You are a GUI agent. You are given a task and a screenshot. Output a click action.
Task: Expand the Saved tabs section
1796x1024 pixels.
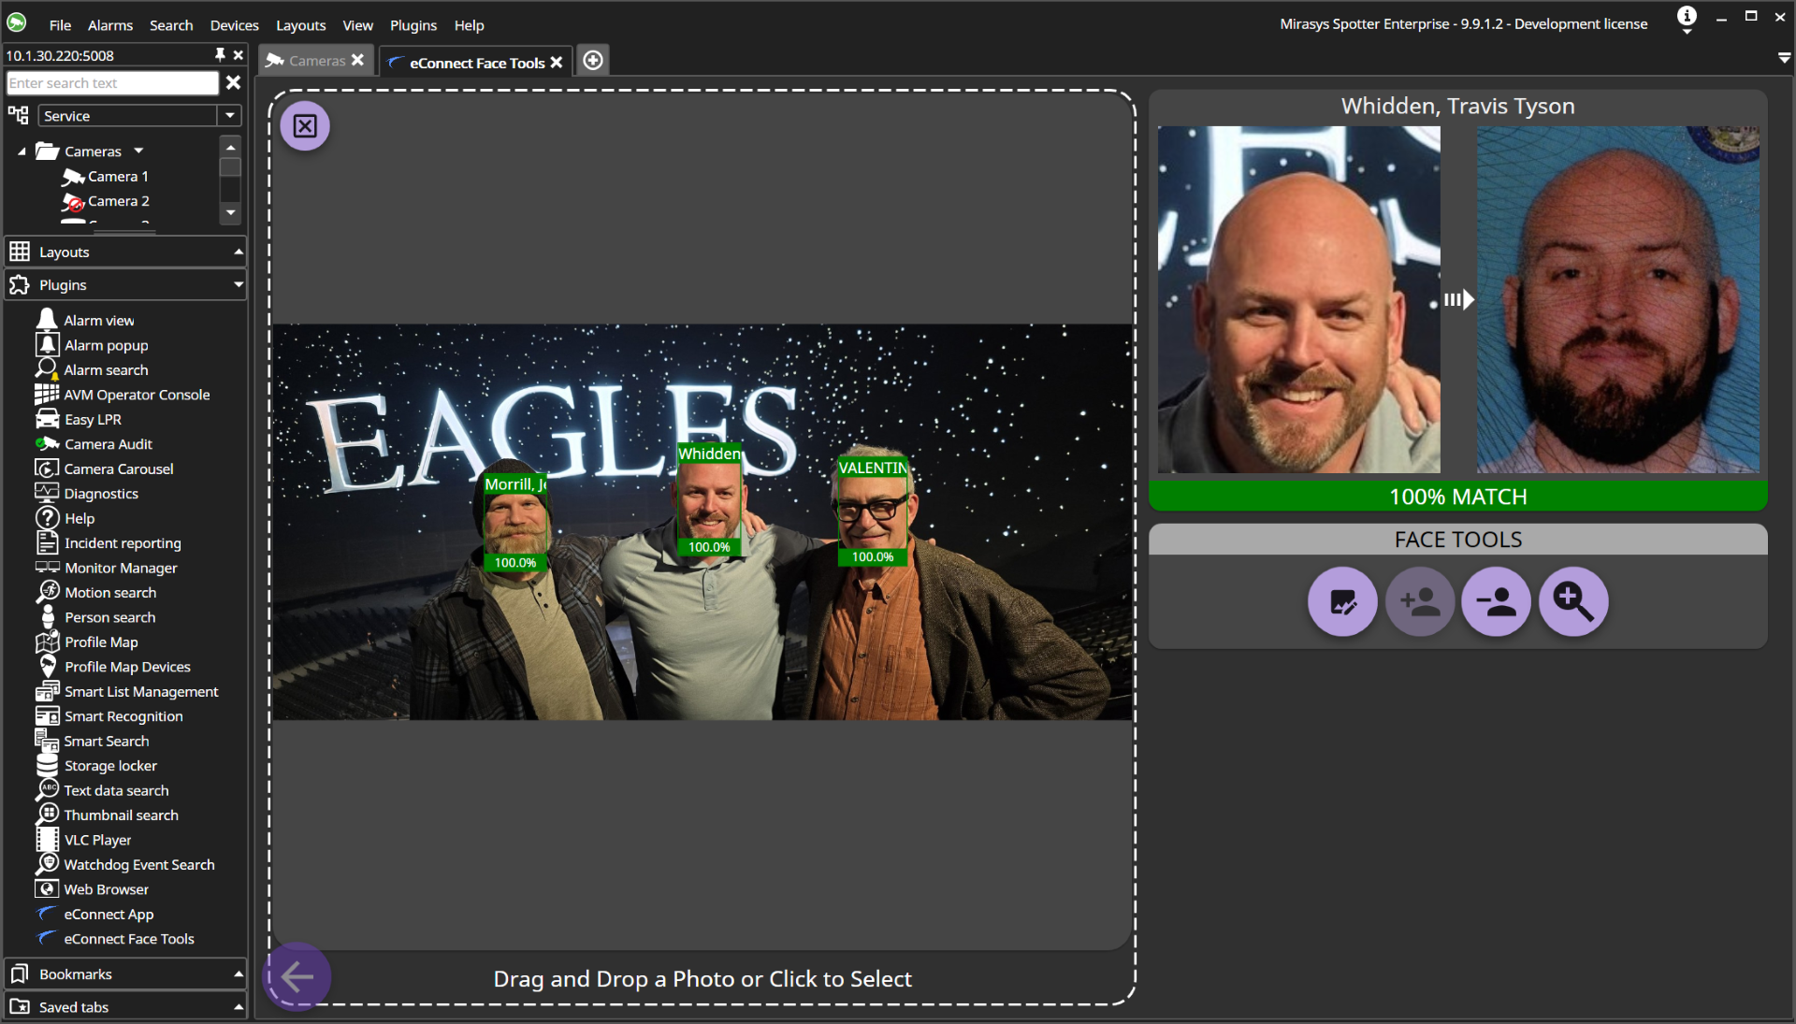click(124, 1007)
